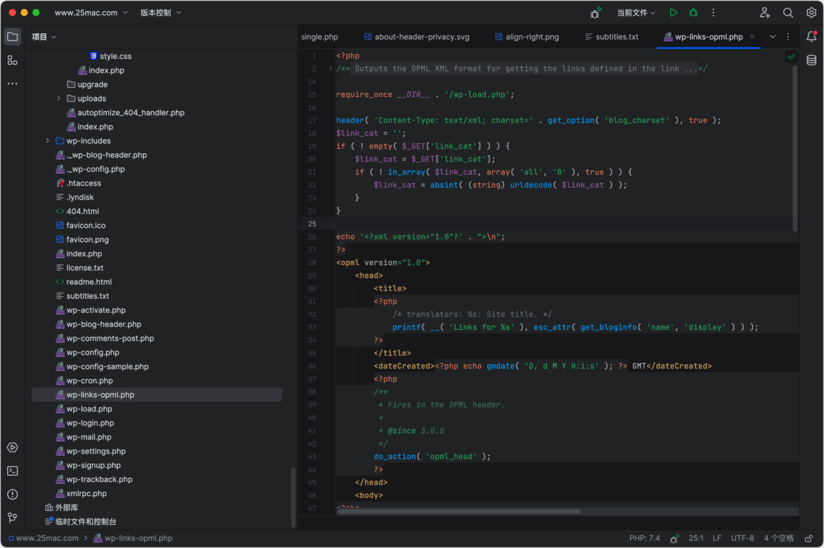Switch to the subtitles.txt tab

tap(612, 37)
